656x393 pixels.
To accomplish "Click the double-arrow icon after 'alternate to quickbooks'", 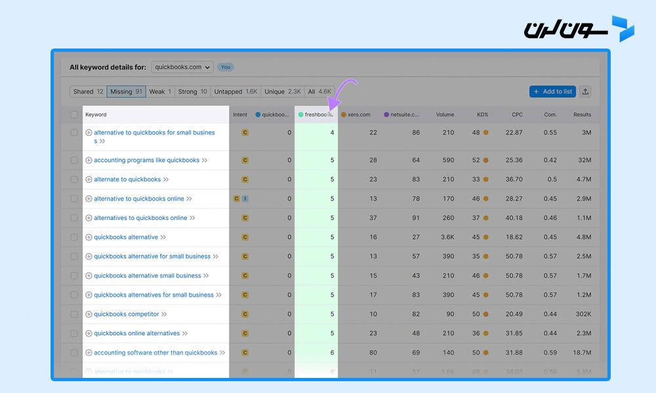I will 166,179.
